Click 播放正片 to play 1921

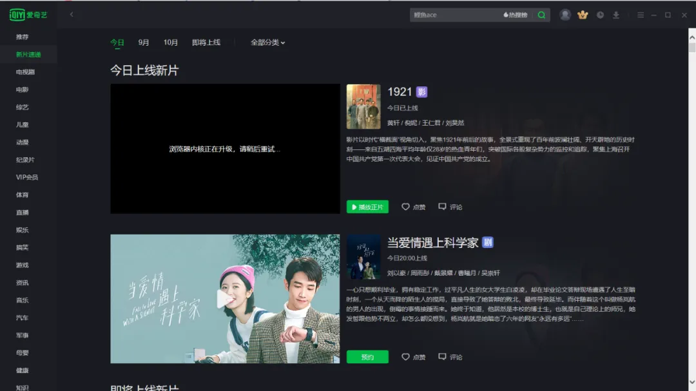(x=367, y=207)
